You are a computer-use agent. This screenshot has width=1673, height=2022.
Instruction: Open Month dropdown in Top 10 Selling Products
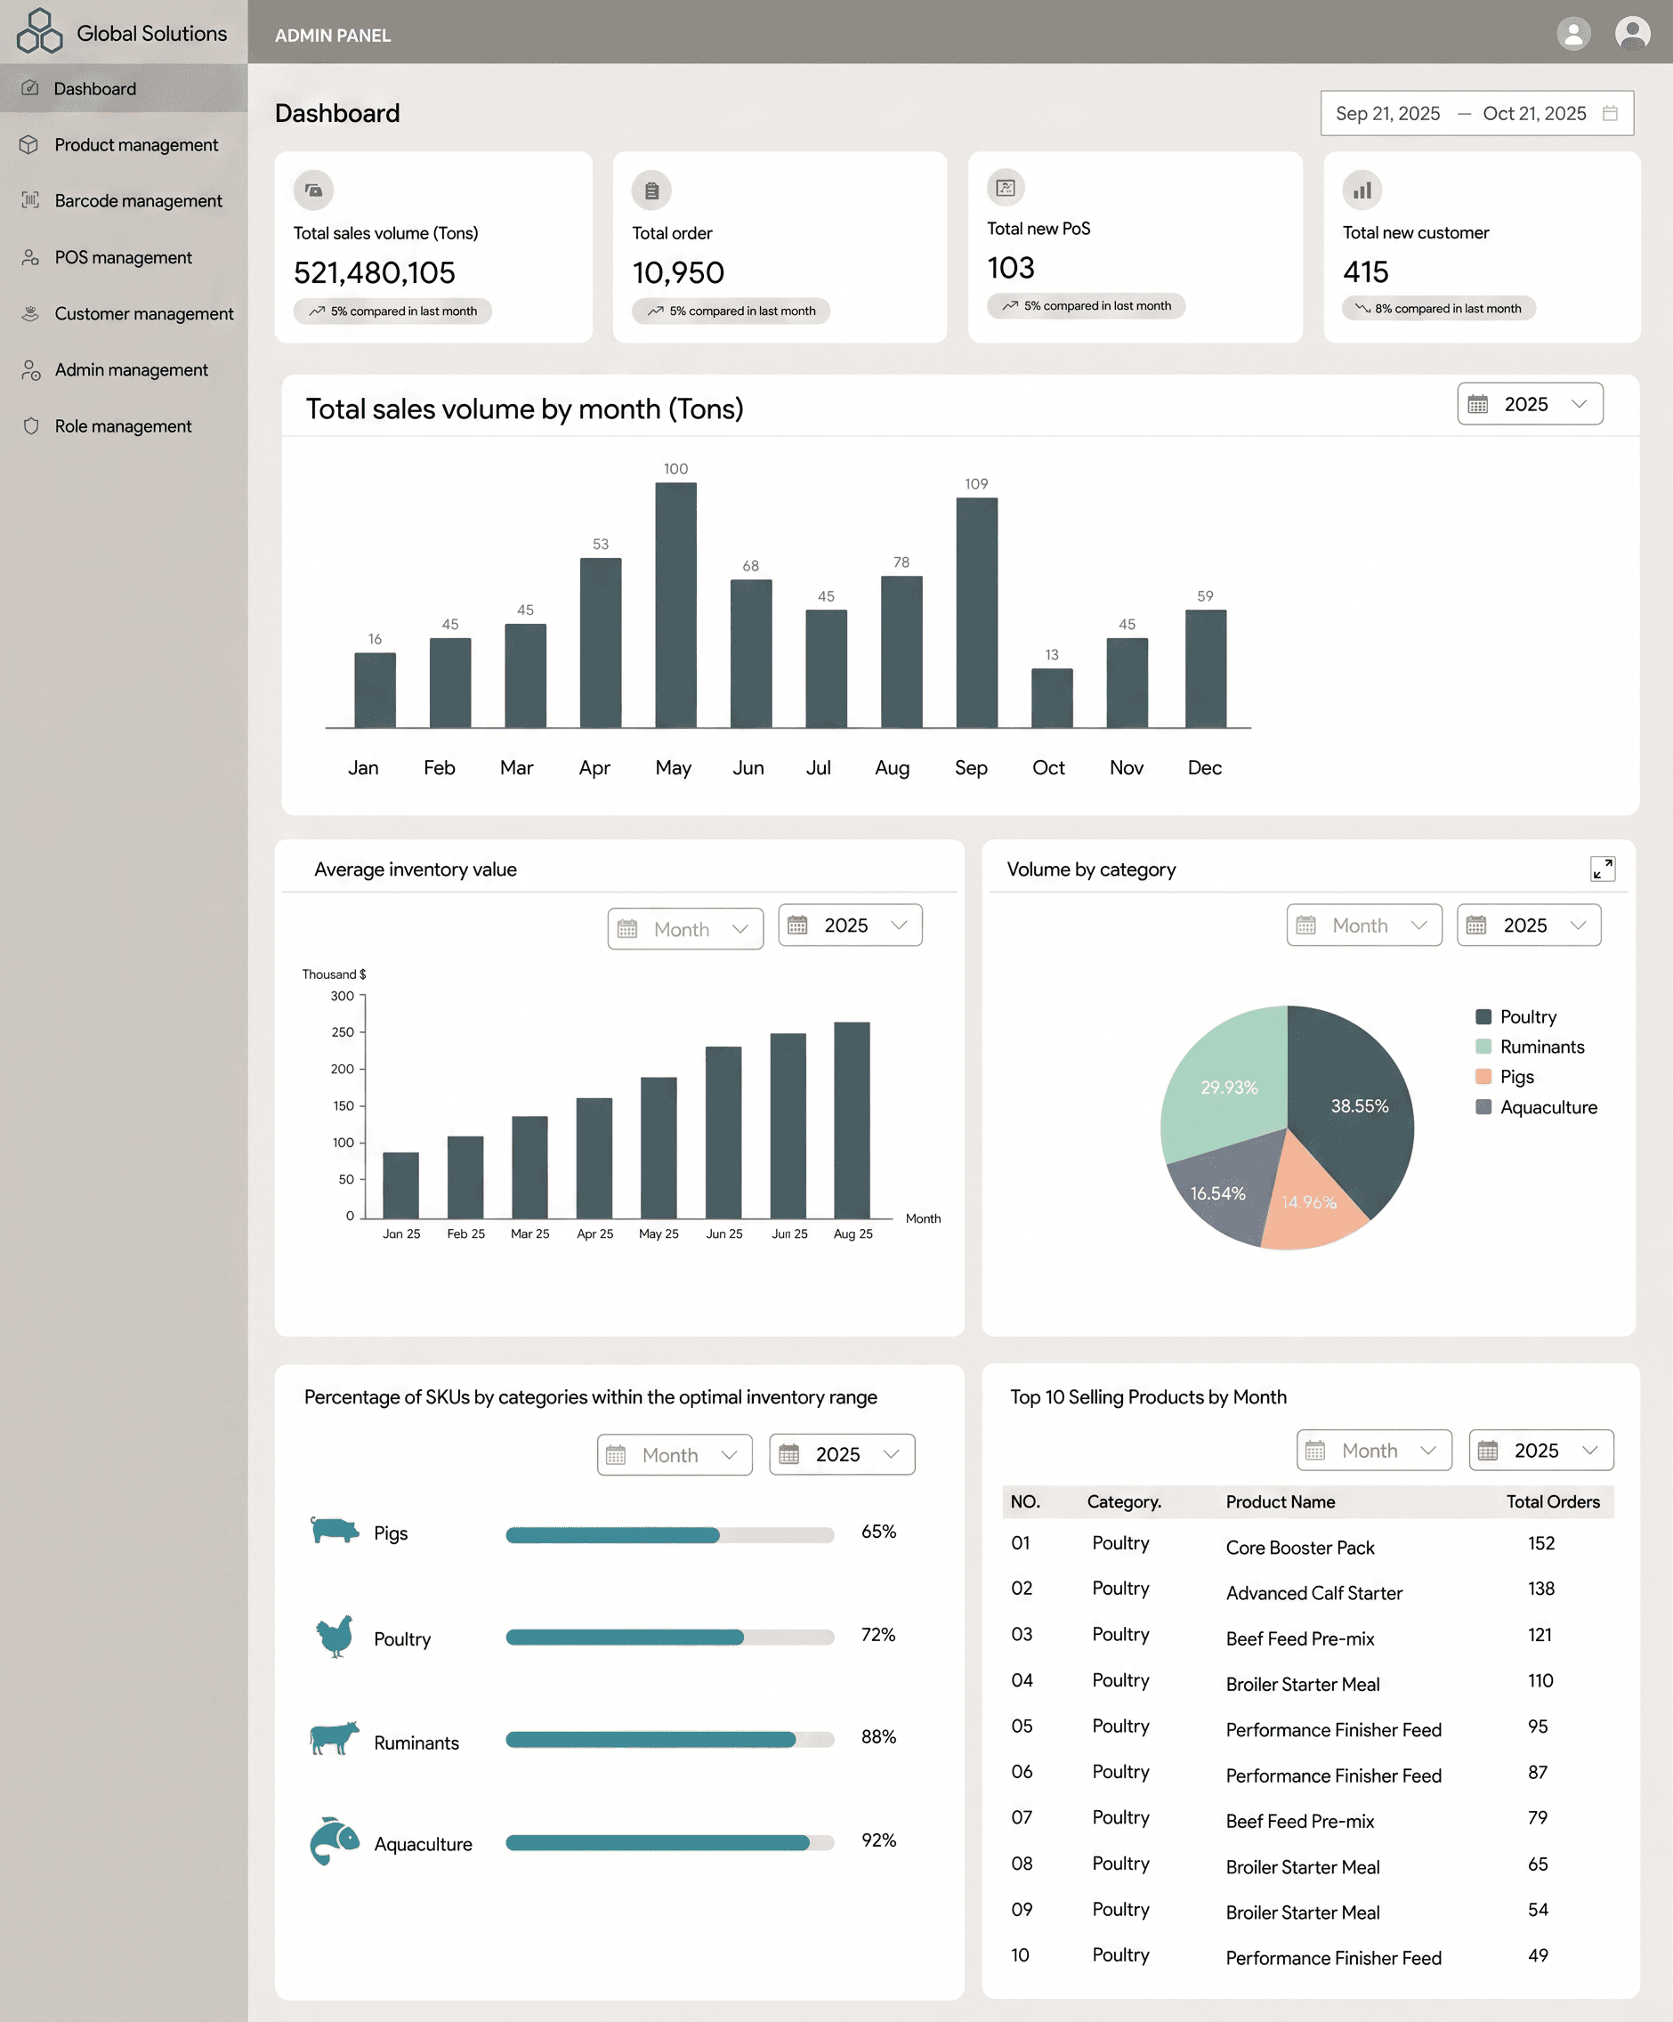tap(1374, 1450)
